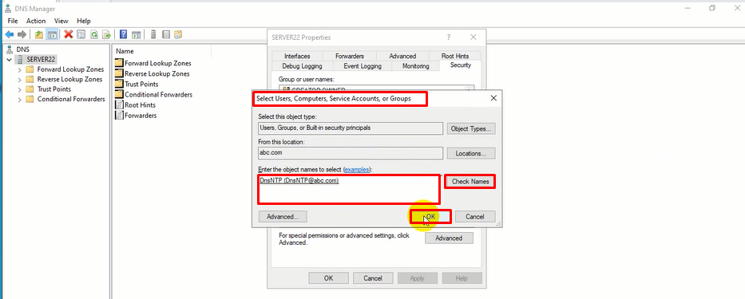This screenshot has width=745, height=299.
Task: Open the Help menu
Action: (84, 21)
